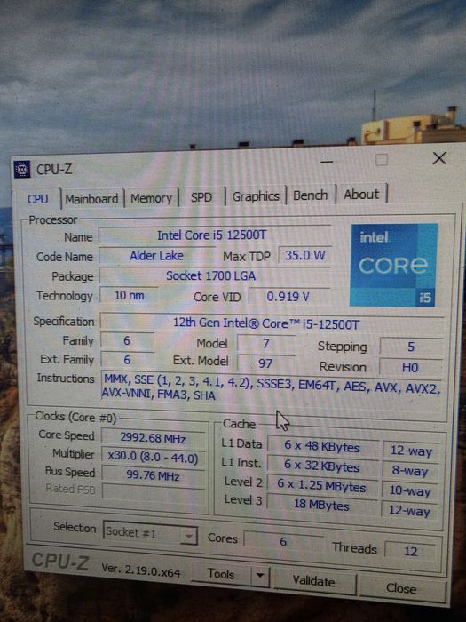Click the Close button at bottom
The width and height of the screenshot is (466, 622).
[x=401, y=588]
